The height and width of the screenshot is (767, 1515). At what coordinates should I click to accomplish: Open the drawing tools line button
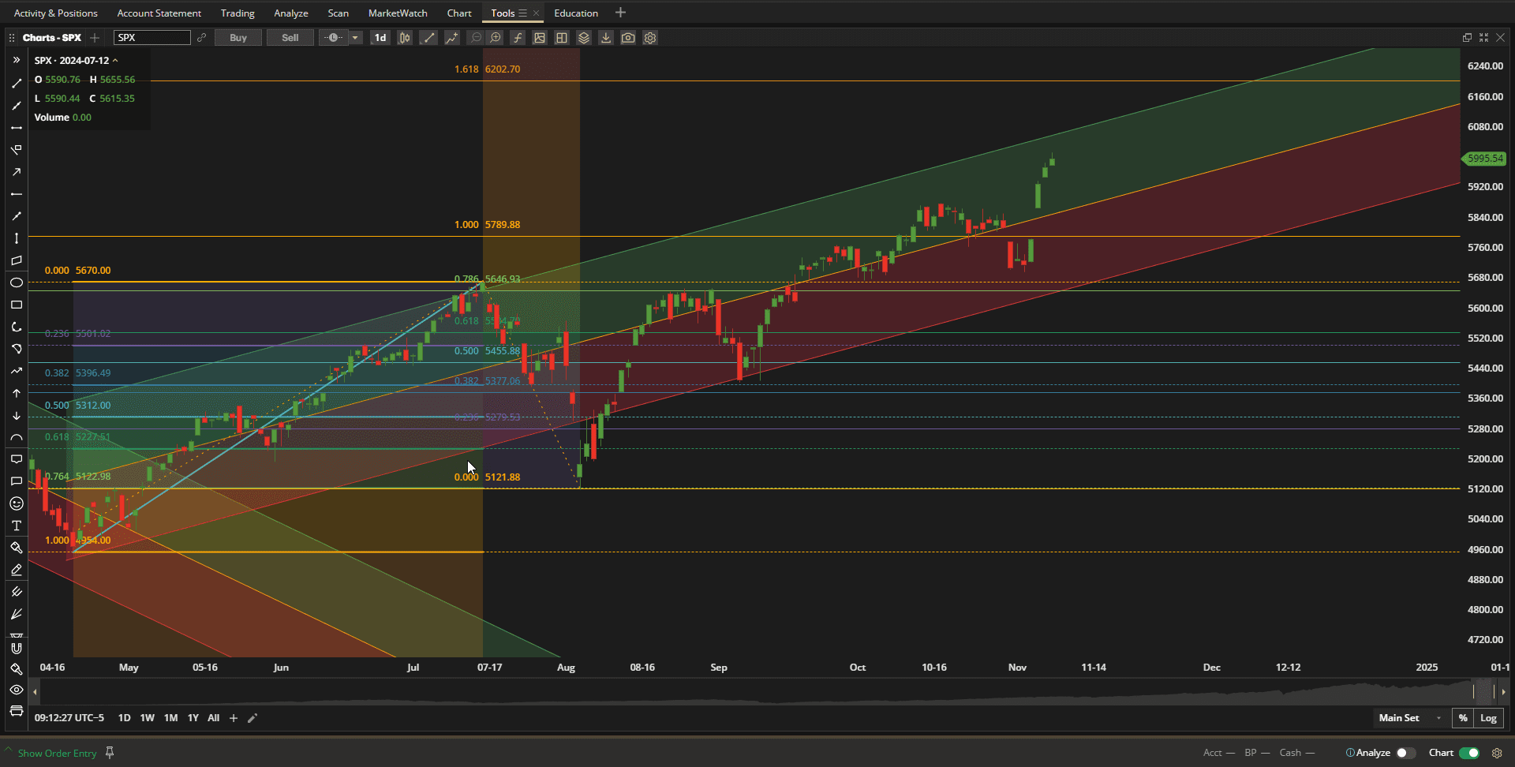point(428,38)
